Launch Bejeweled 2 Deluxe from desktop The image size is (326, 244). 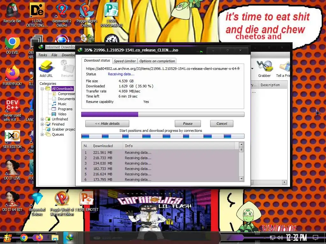pyautogui.click(x=62, y=15)
